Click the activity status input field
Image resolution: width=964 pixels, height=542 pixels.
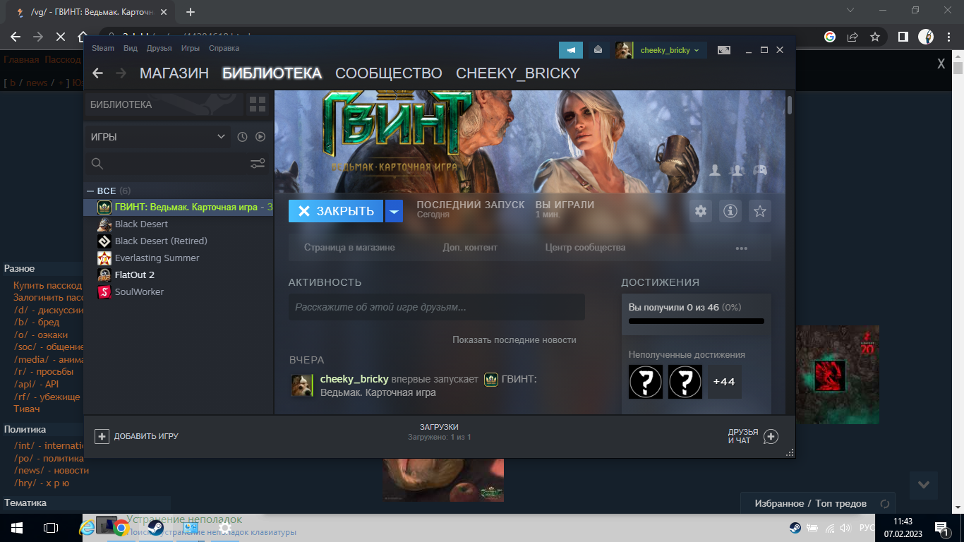click(x=436, y=307)
